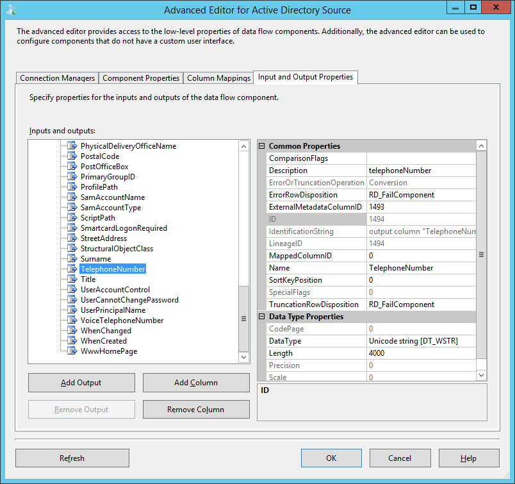Click the WhenCreated column icon
Viewport: 515px width, 484px height.
tap(72, 340)
